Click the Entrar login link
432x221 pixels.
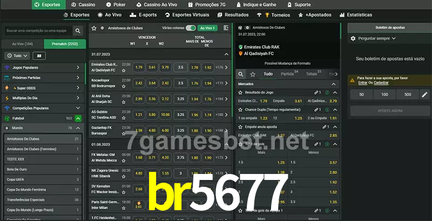click(x=363, y=83)
